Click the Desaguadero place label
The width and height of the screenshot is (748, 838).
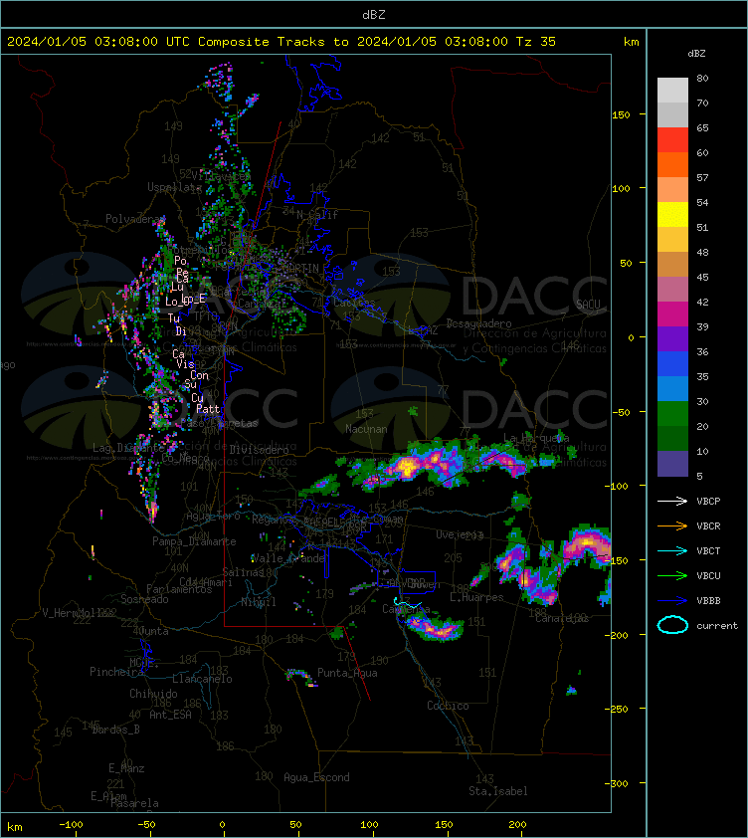[478, 323]
